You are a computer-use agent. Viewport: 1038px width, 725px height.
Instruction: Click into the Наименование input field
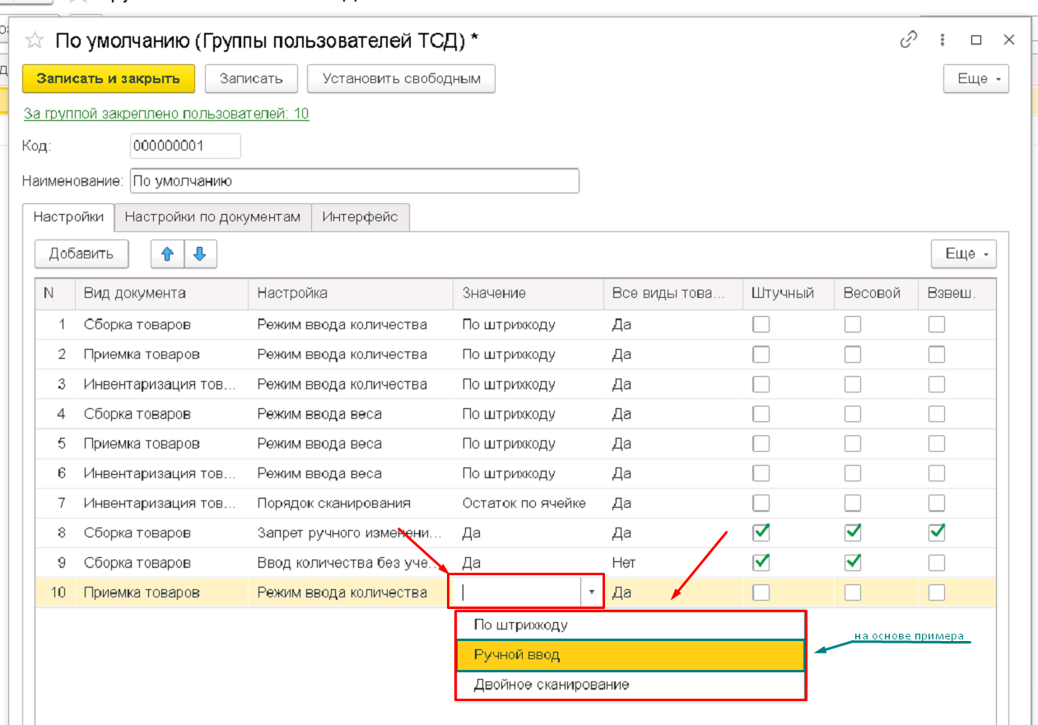pyautogui.click(x=354, y=181)
